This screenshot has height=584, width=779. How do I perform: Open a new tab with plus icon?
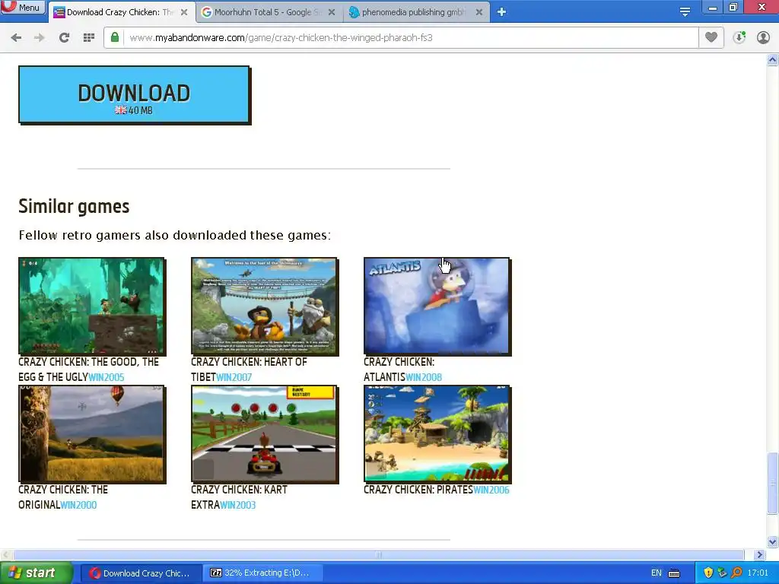[501, 12]
